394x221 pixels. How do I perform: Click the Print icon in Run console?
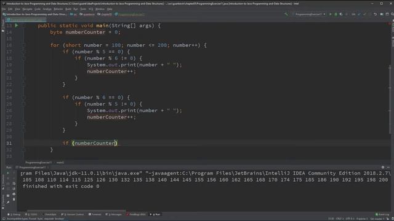(14, 194)
